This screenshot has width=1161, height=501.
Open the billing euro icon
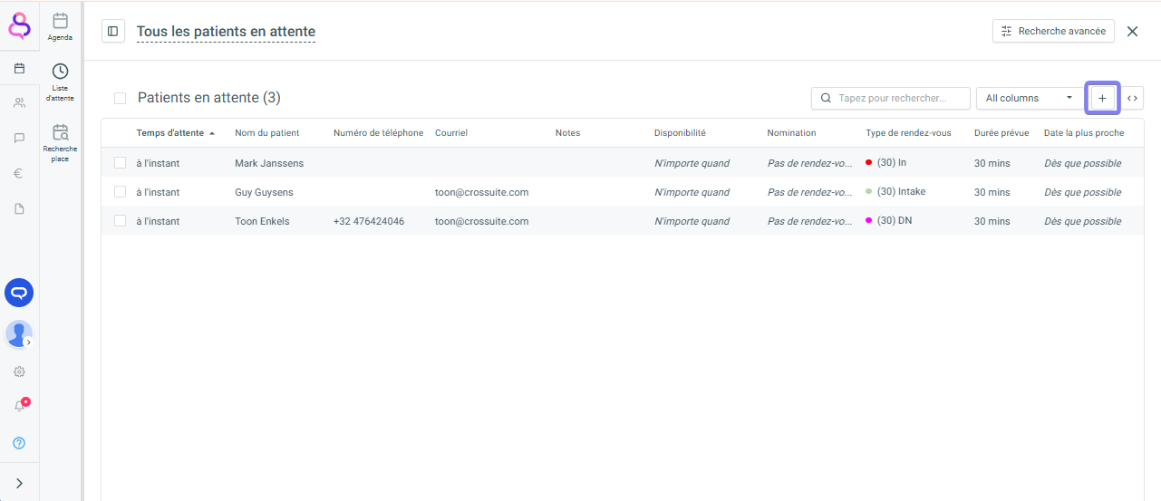click(x=19, y=174)
